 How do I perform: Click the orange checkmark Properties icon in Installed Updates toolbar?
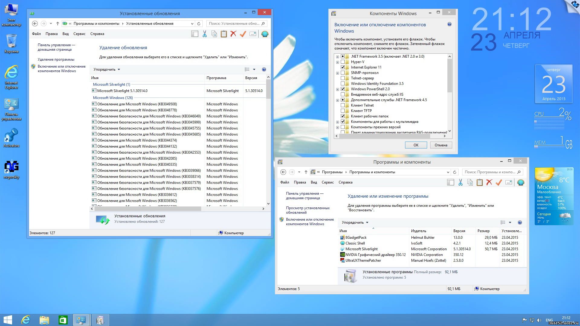243,34
